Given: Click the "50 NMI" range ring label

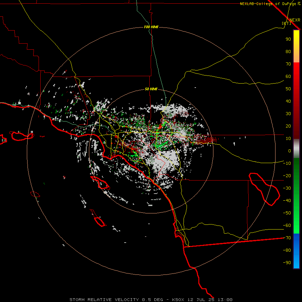Looking at the screenshot, I should [151, 89].
